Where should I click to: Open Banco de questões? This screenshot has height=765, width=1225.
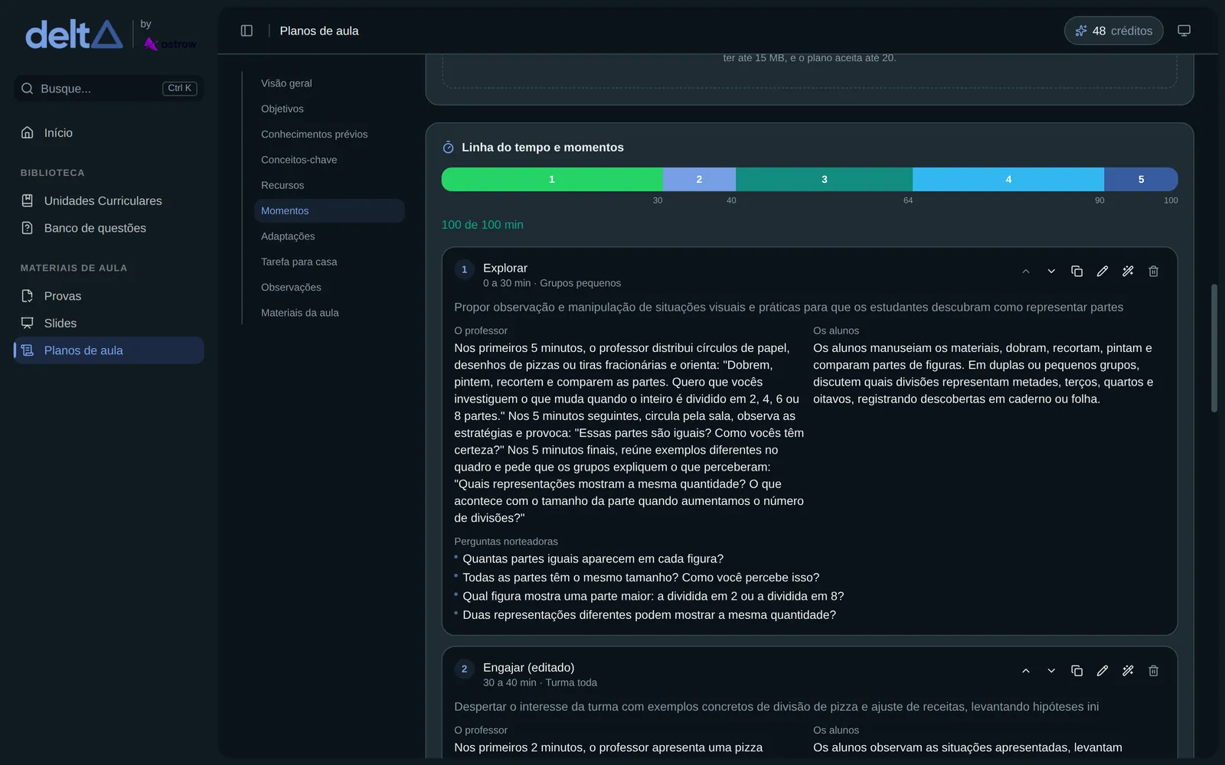pyautogui.click(x=109, y=228)
